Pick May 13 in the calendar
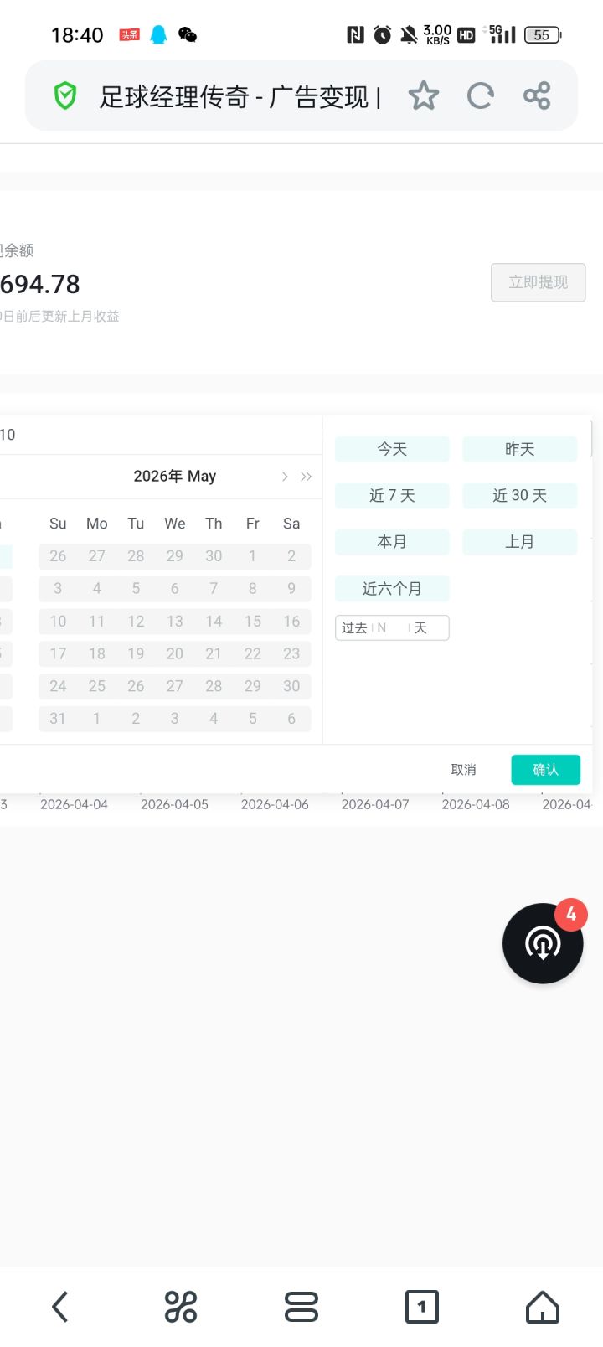603x1347 pixels. [x=174, y=622]
